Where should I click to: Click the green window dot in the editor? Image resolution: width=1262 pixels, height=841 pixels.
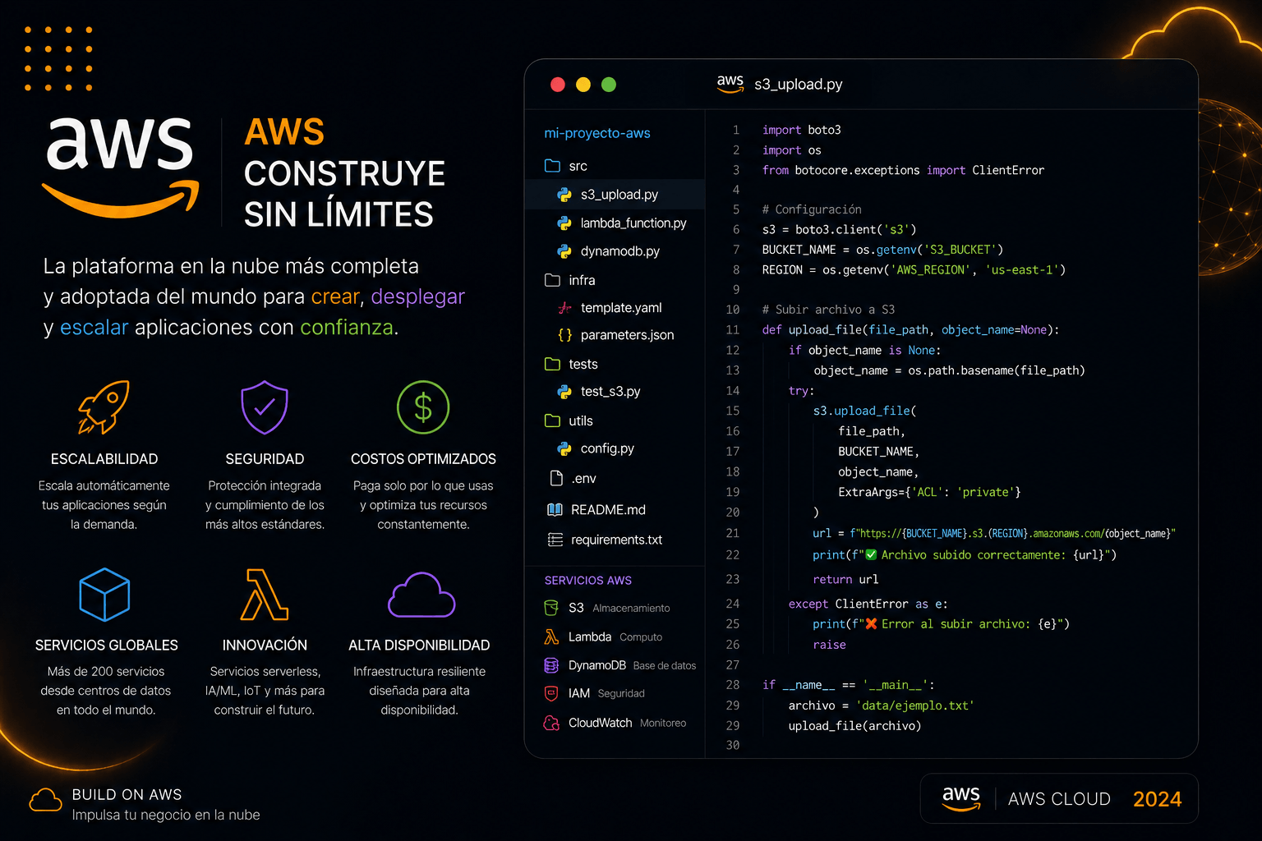609,84
